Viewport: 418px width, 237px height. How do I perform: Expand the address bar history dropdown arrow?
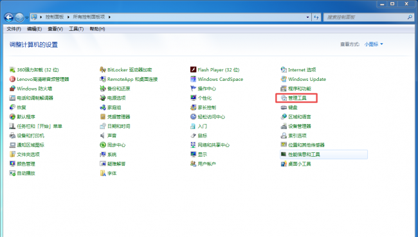tap(307, 17)
